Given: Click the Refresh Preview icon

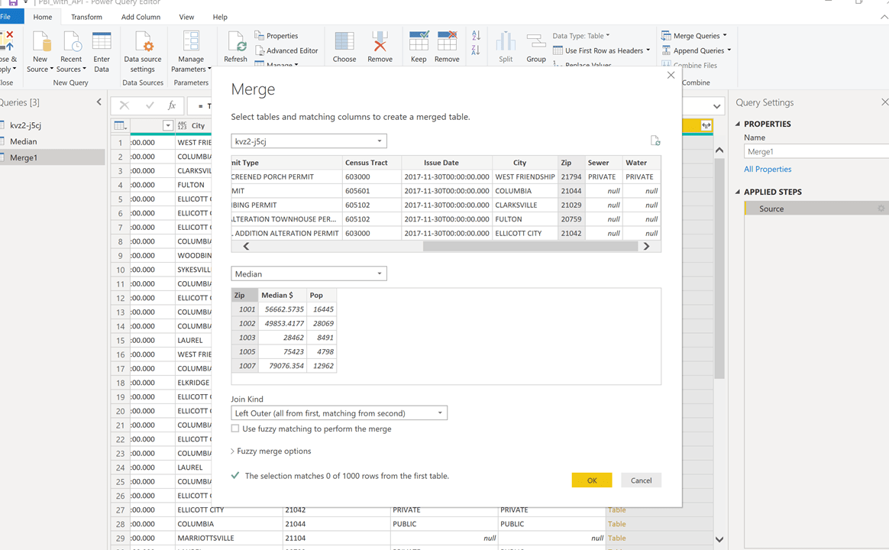Looking at the screenshot, I should (235, 46).
